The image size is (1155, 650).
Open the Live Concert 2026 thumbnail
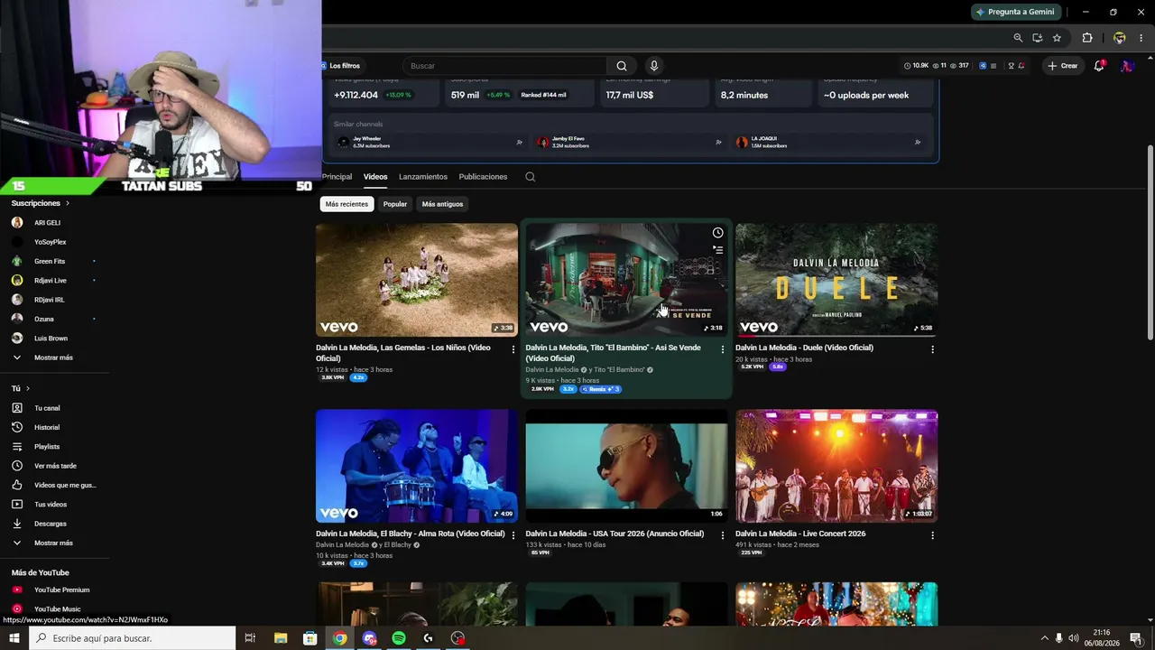point(836,466)
